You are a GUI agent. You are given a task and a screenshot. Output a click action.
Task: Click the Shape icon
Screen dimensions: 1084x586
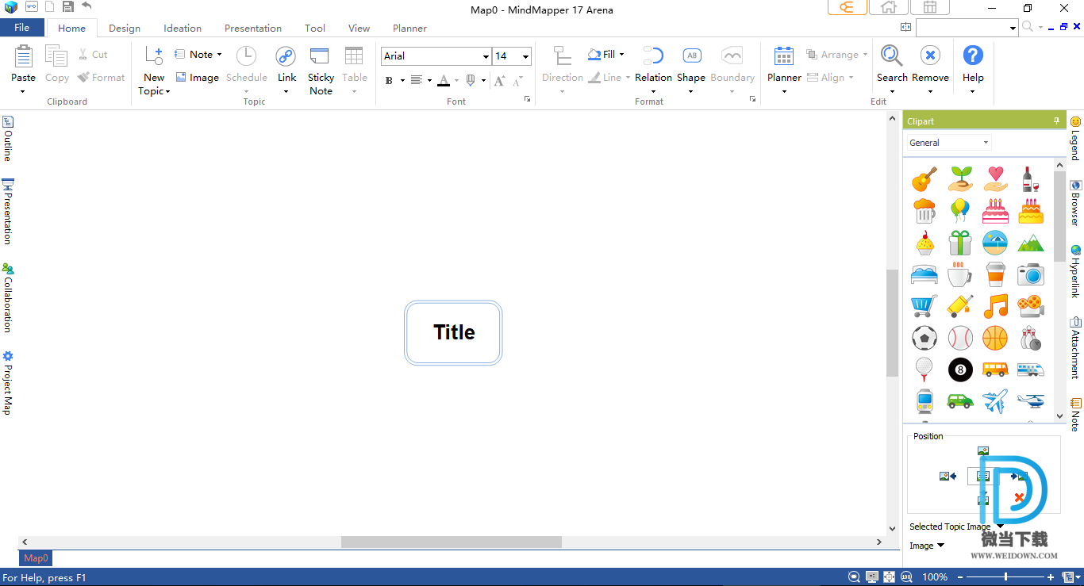[691, 56]
